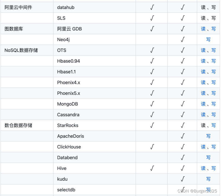Click the 读 link for Phoenix4.x
Viewport: 221px width, 196px height.
point(203,82)
